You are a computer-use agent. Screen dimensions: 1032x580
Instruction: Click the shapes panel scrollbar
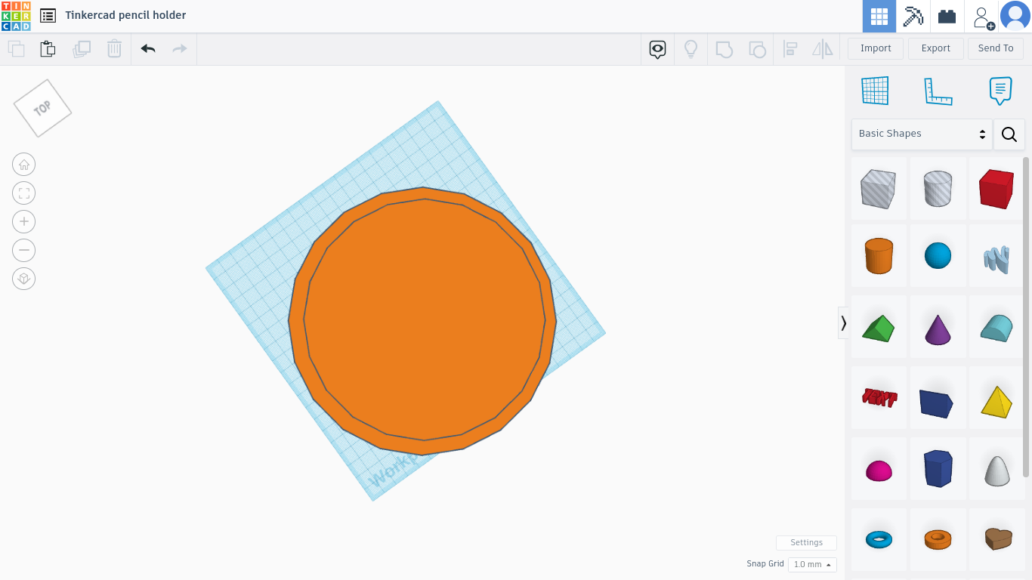click(1026, 317)
